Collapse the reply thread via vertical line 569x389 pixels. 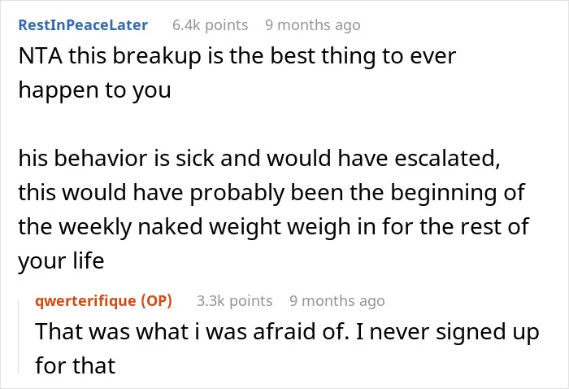(x=19, y=336)
